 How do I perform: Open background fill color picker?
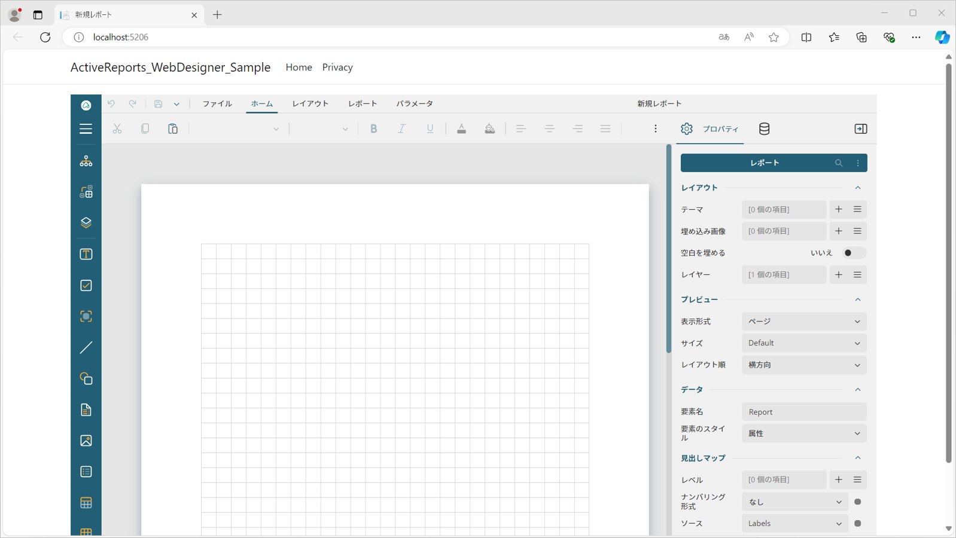tap(489, 129)
